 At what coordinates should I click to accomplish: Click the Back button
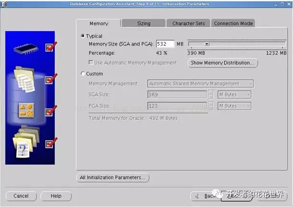coord(206,196)
